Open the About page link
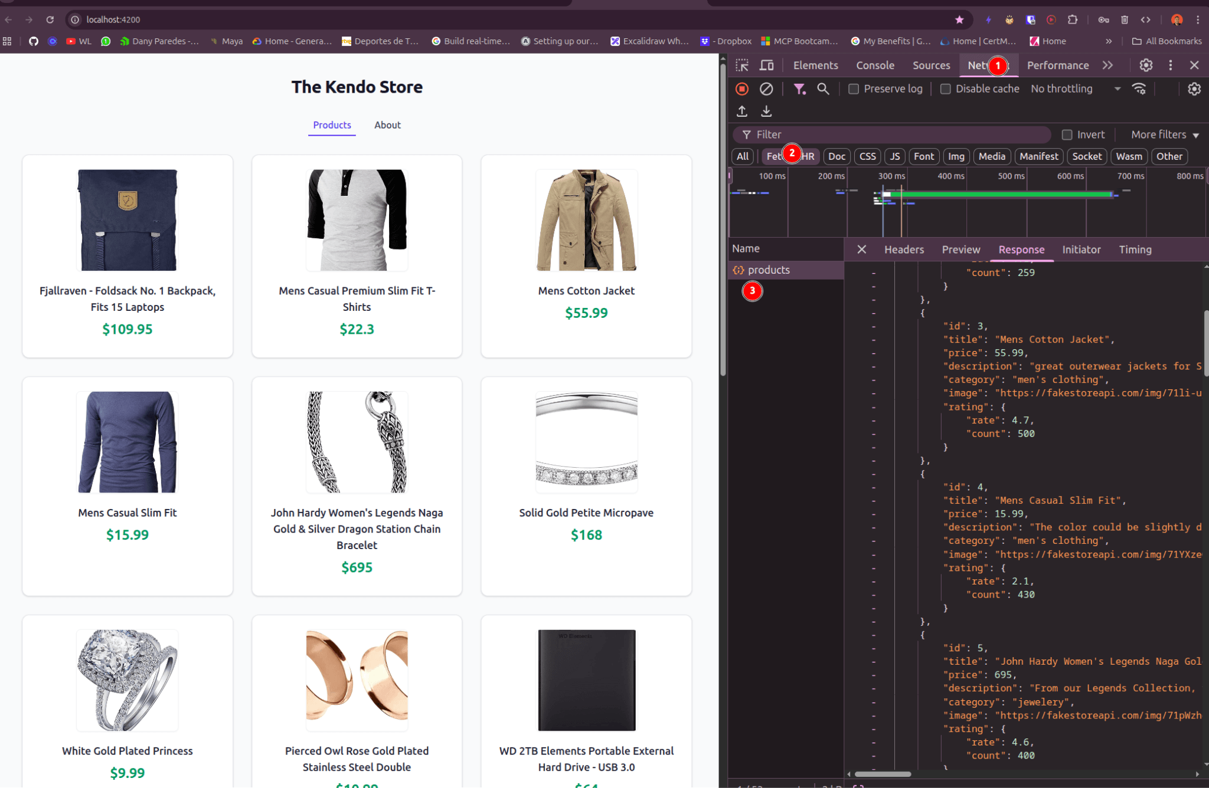This screenshot has width=1209, height=788. click(x=387, y=125)
